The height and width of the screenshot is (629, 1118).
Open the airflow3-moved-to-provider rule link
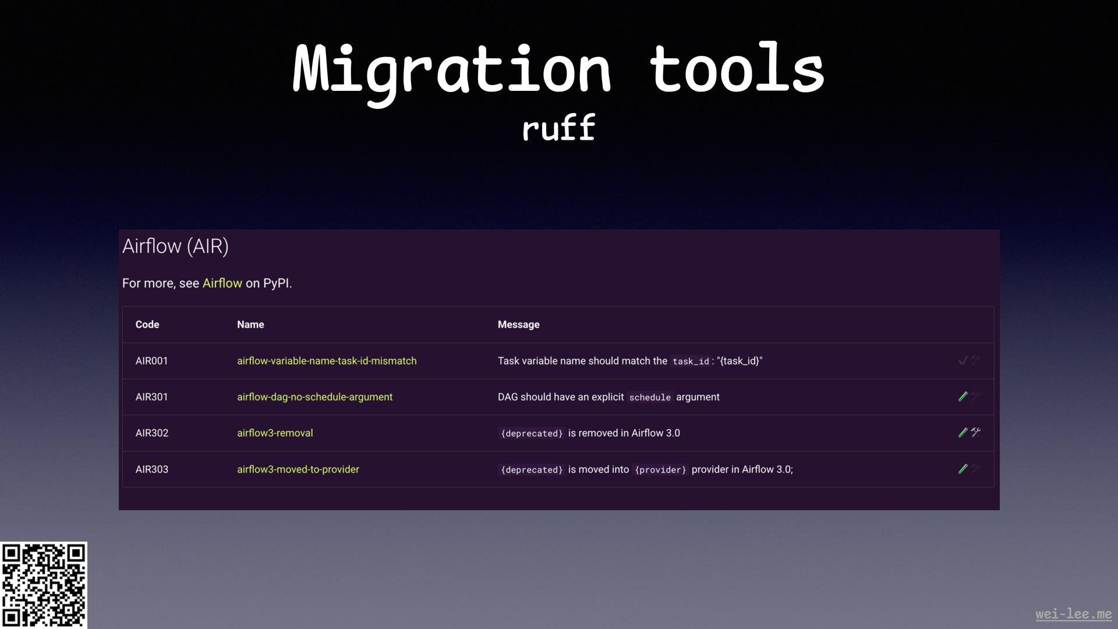pyautogui.click(x=298, y=469)
